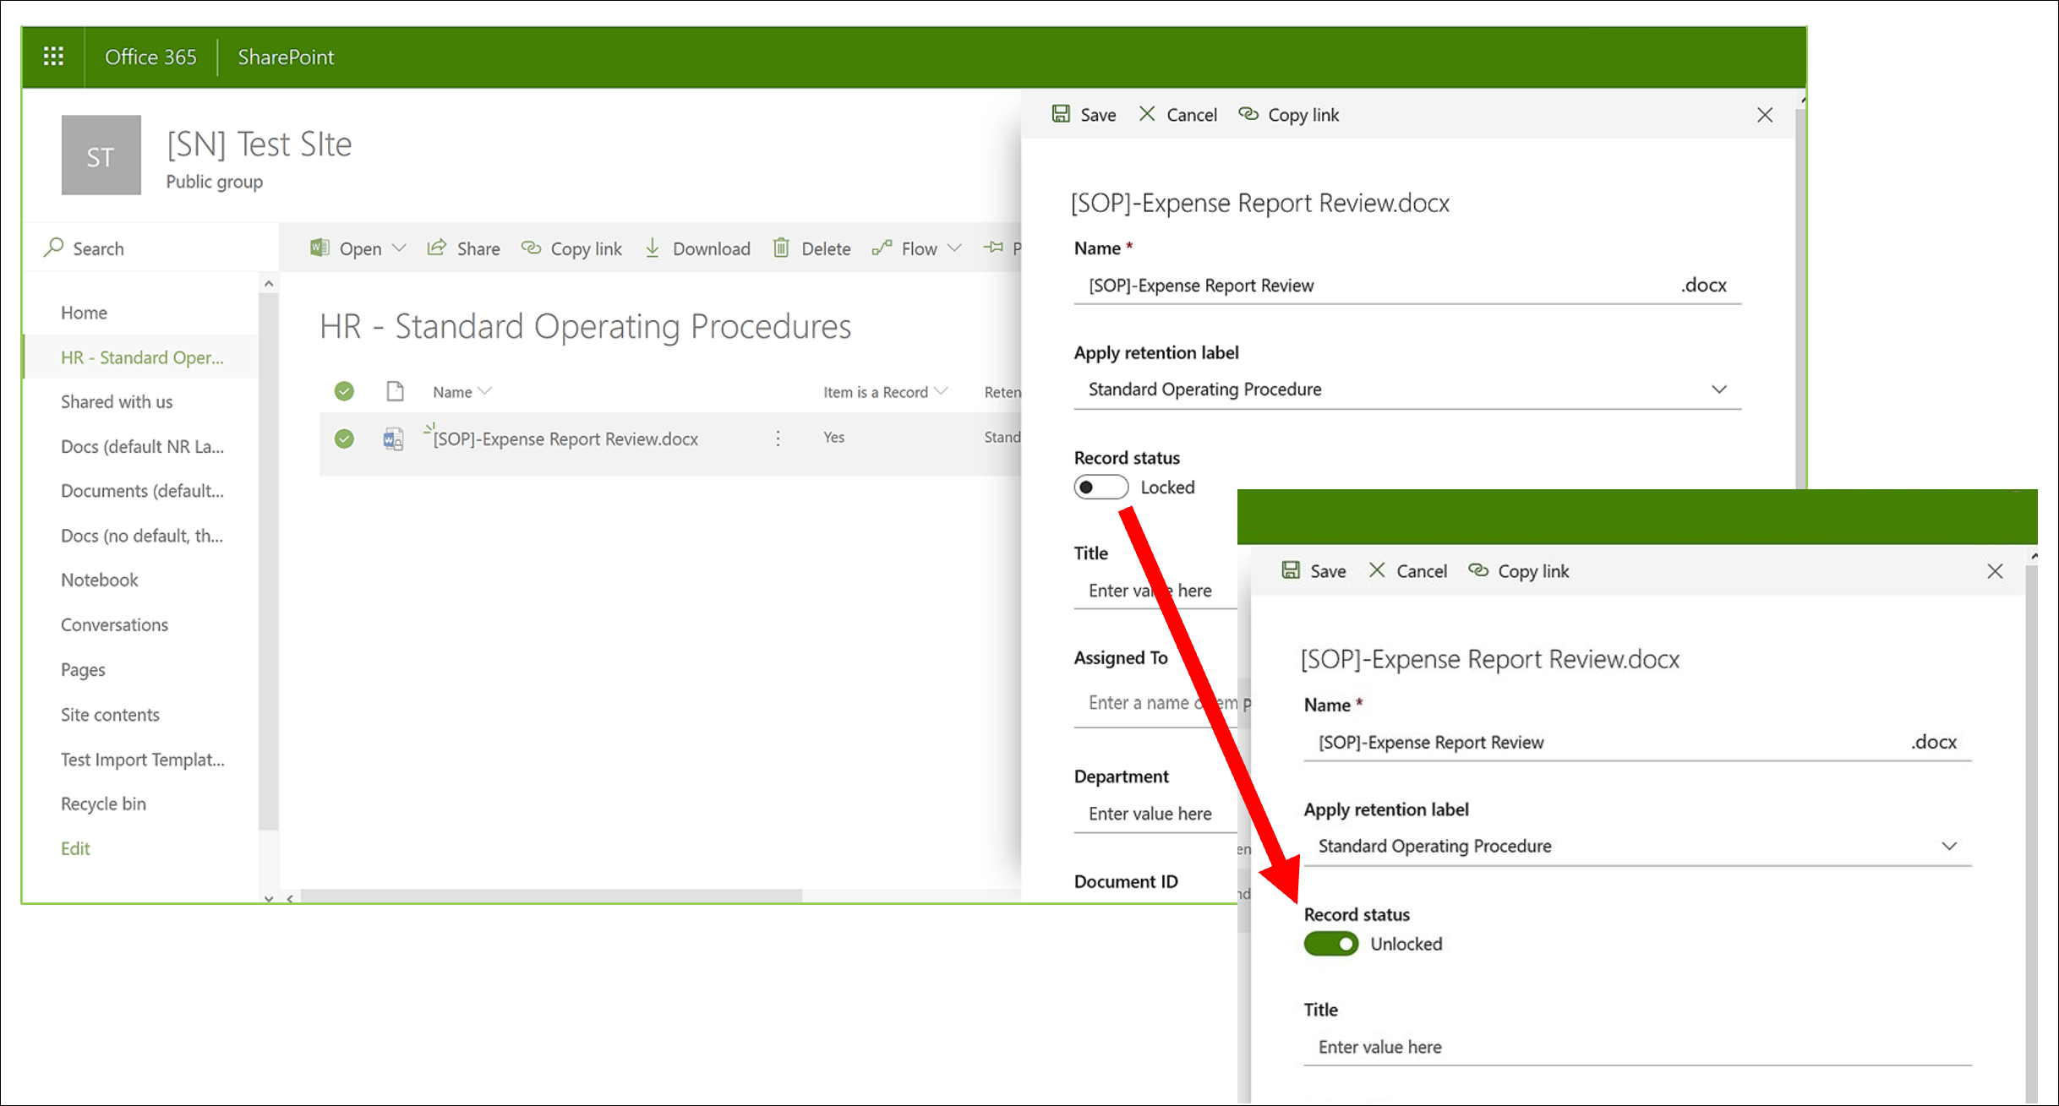
Task: Click the Word document icon next to the SOP file
Action: pos(394,439)
